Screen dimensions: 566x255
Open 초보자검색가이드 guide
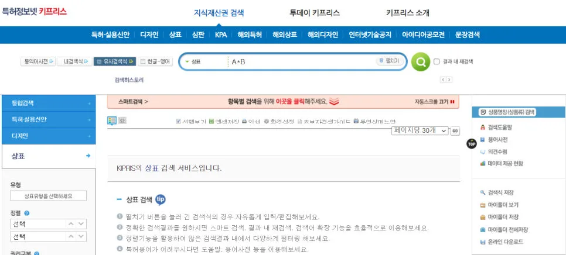324,122
